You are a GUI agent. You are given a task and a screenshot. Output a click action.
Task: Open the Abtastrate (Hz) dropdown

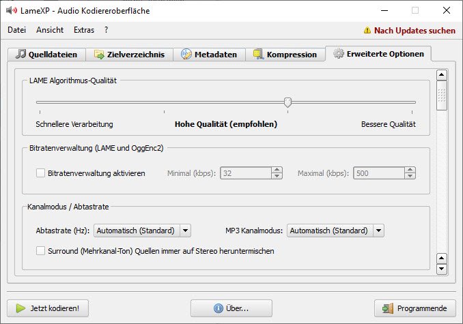(x=185, y=231)
